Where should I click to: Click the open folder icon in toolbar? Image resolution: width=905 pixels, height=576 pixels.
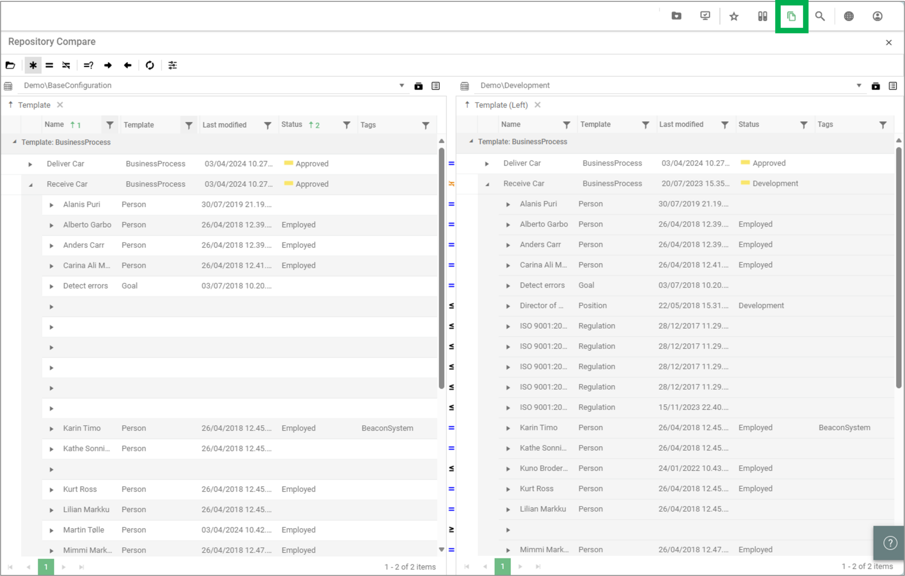[x=11, y=65]
